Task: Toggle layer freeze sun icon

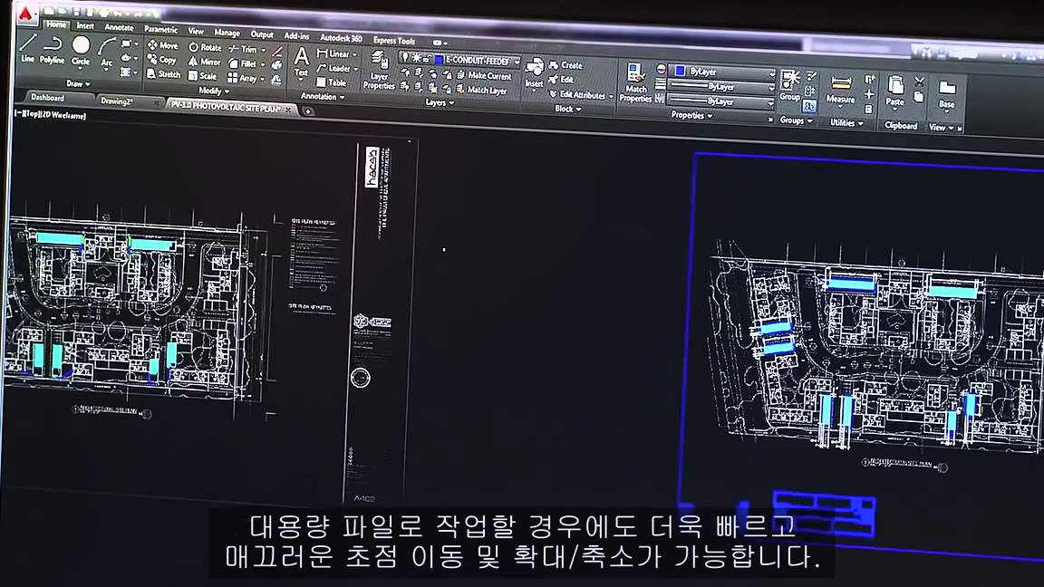Action: pyautogui.click(x=415, y=58)
